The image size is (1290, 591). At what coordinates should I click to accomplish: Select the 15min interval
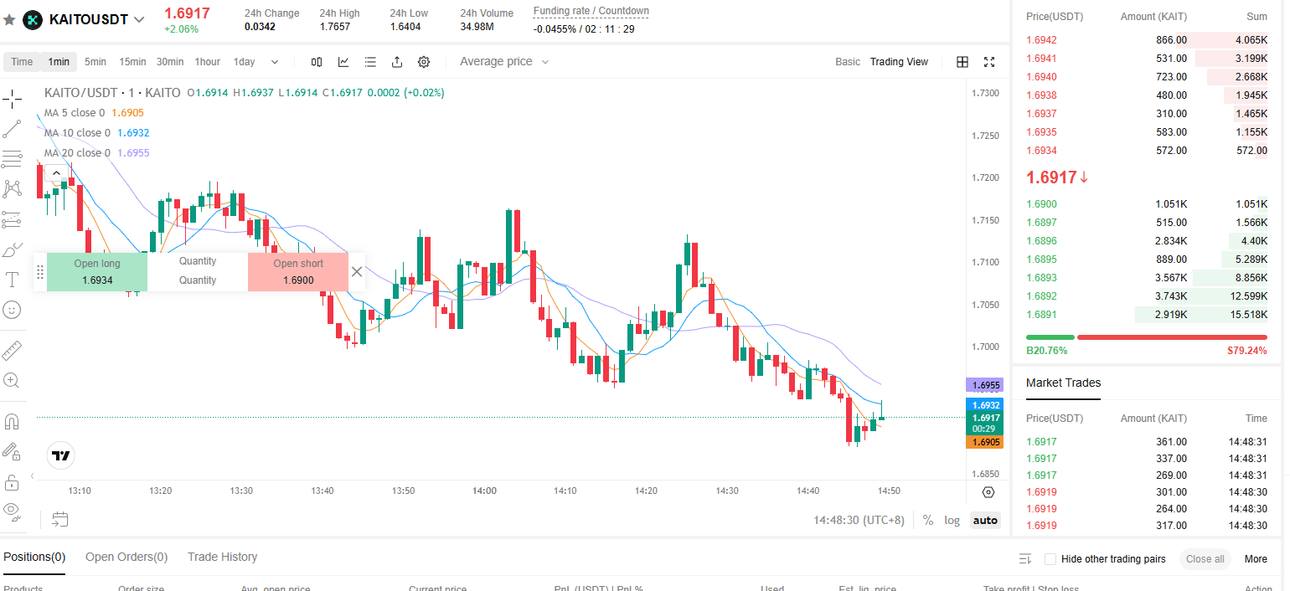click(x=132, y=62)
